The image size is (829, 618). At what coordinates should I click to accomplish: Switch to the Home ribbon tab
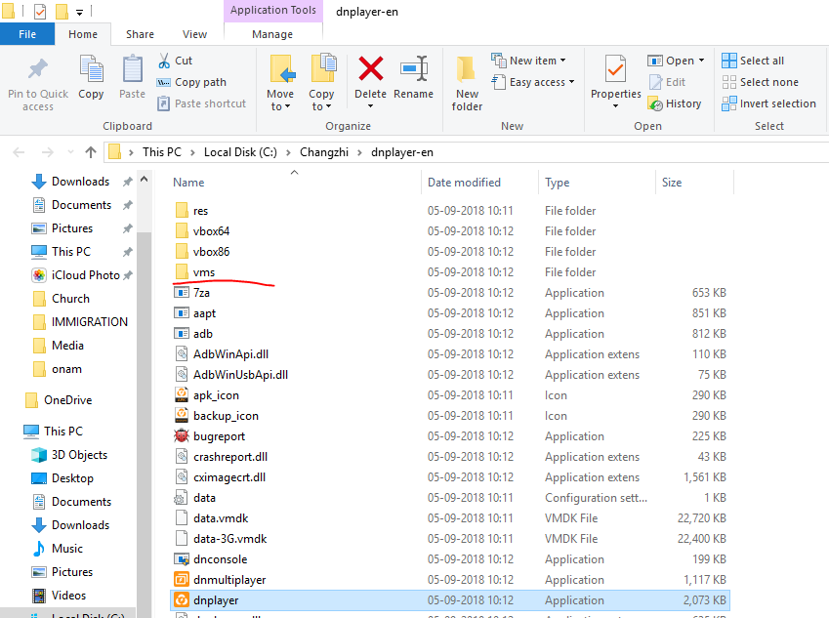83,34
